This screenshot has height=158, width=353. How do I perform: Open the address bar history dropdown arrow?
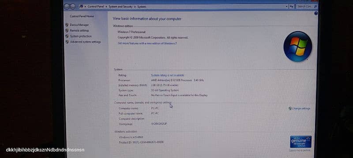(x=286, y=7)
